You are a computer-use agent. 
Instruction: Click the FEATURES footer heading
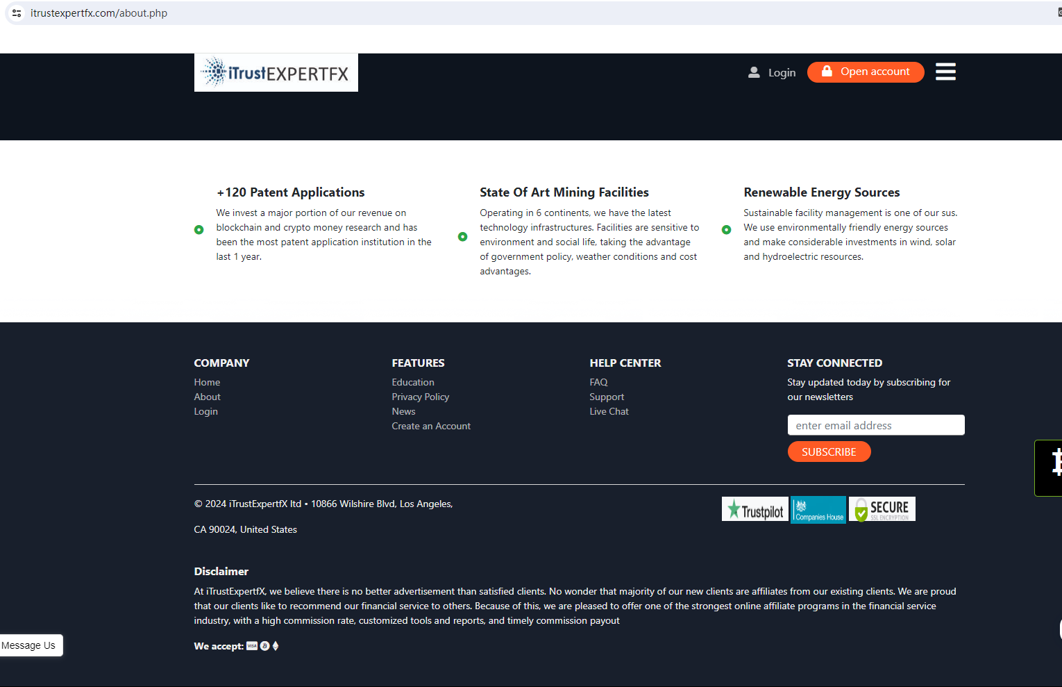418,363
